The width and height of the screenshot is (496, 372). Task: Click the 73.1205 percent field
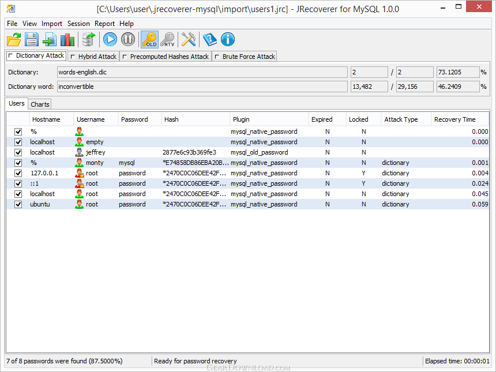point(458,72)
